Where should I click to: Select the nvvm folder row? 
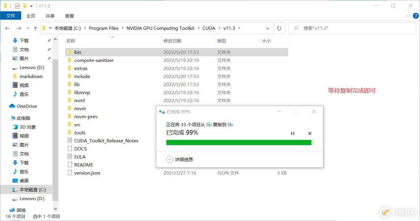pyautogui.click(x=177, y=108)
